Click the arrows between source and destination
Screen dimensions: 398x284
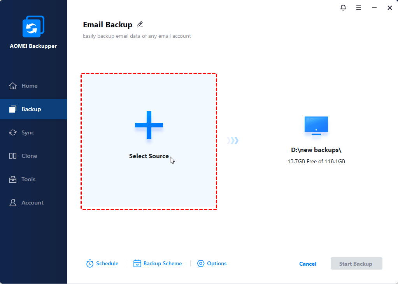point(232,140)
